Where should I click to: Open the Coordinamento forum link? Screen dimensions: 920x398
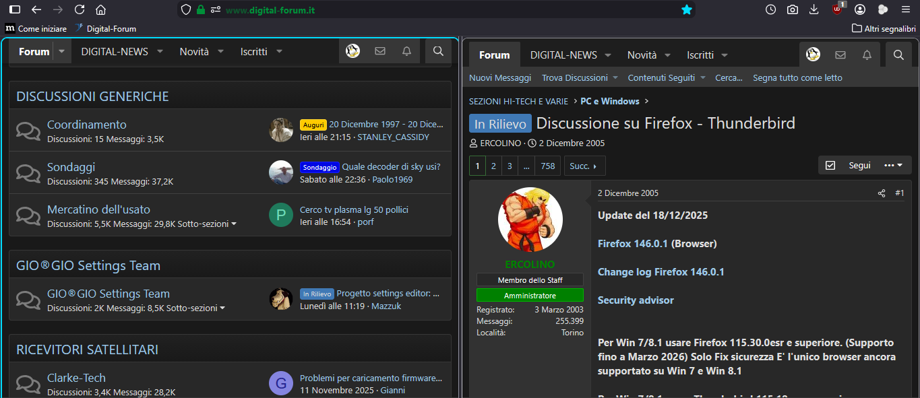pos(87,125)
